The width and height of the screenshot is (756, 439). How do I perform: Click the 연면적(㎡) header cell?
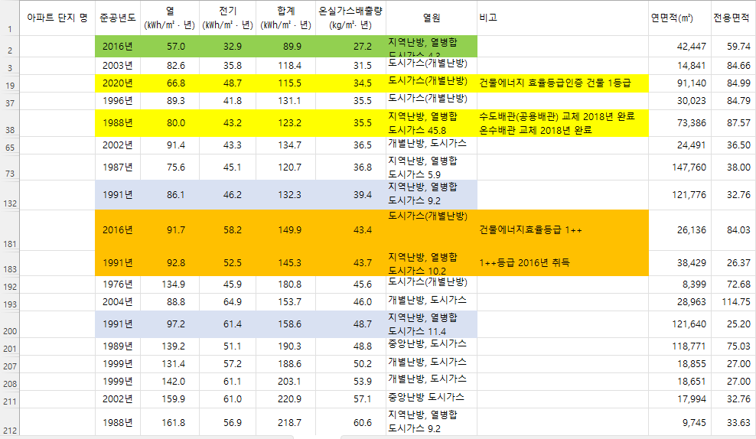(679, 18)
